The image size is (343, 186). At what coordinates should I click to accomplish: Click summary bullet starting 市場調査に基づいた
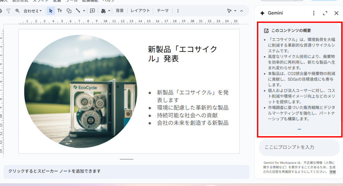(301, 113)
